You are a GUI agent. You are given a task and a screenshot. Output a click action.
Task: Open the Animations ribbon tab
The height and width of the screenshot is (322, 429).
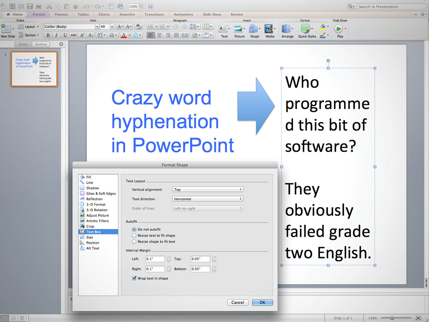pos(183,15)
